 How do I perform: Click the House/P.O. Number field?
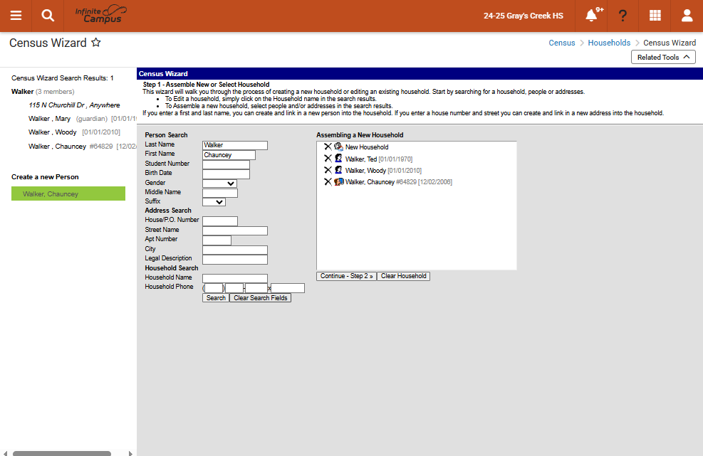(220, 221)
